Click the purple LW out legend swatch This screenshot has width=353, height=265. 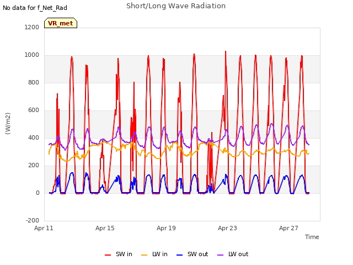click(x=220, y=255)
